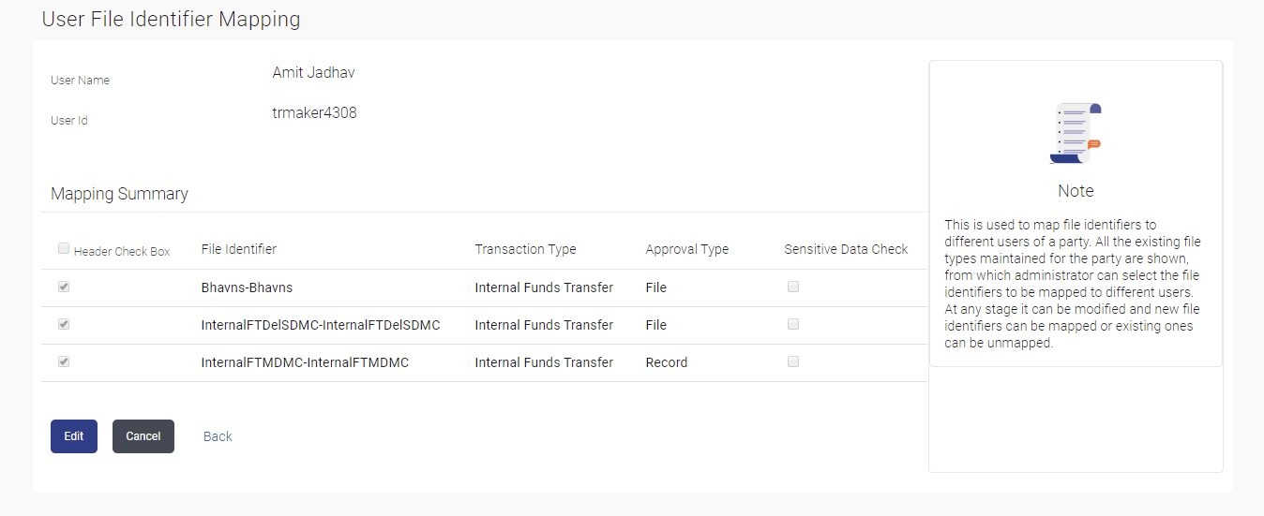Image resolution: width=1264 pixels, height=516 pixels.
Task: Click the user name Amit Jadhav
Action: coord(313,72)
